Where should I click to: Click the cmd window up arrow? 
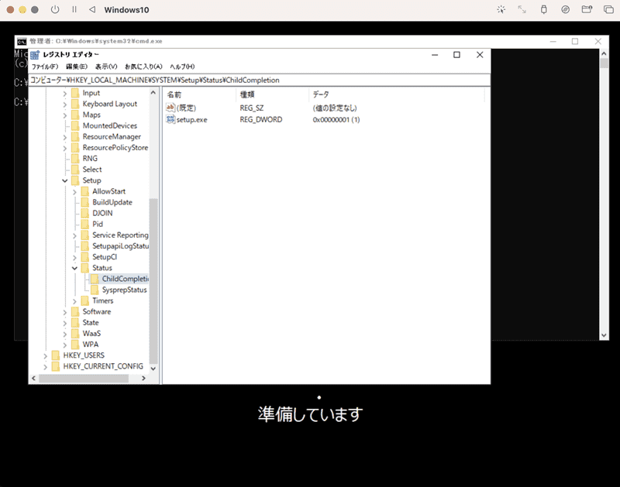(604, 53)
